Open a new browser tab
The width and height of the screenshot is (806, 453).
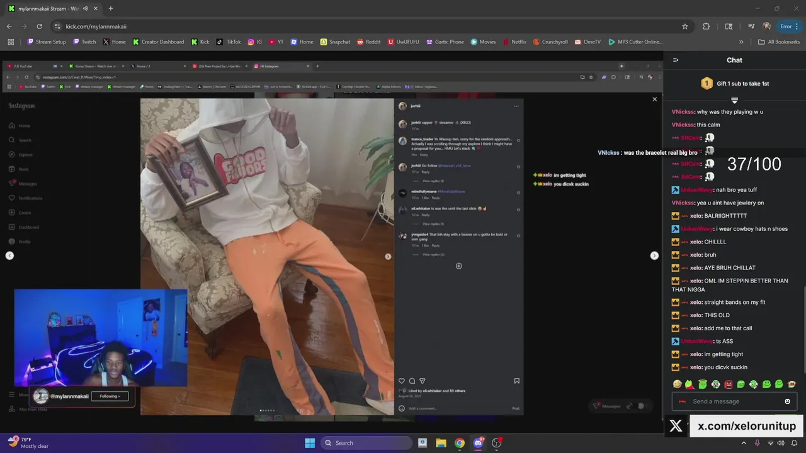coord(111,9)
